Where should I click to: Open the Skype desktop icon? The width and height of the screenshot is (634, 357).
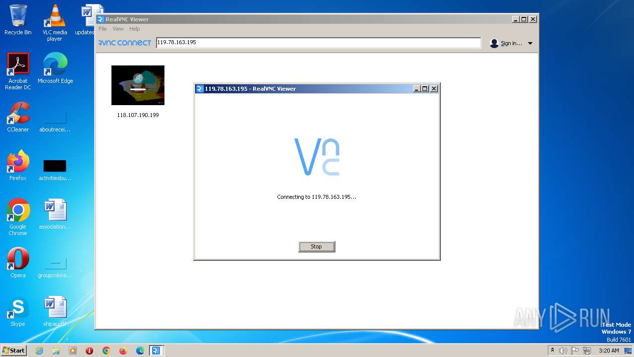click(x=18, y=311)
